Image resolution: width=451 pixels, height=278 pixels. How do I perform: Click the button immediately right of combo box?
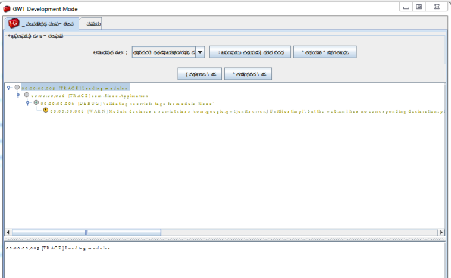click(249, 52)
